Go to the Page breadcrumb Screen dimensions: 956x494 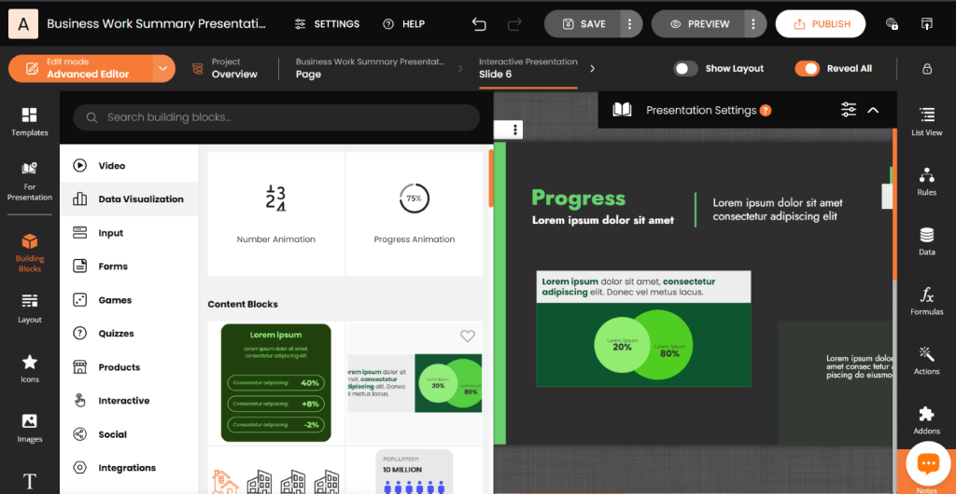[370, 68]
